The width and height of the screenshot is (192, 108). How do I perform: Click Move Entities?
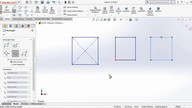[70, 15]
